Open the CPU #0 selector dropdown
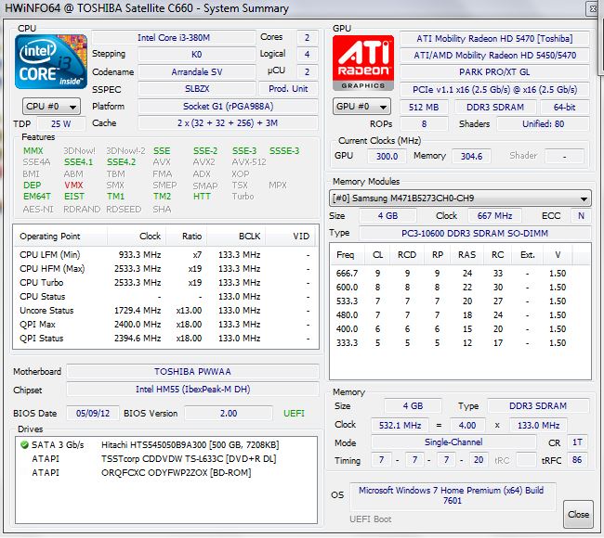Image resolution: width=604 pixels, height=538 pixels. click(51, 107)
